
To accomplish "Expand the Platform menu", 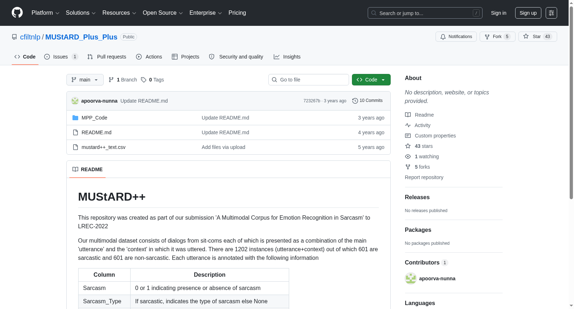I will pos(46,13).
